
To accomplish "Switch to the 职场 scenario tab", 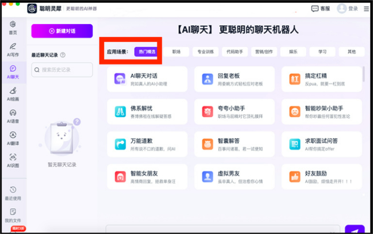I will pyautogui.click(x=177, y=51).
